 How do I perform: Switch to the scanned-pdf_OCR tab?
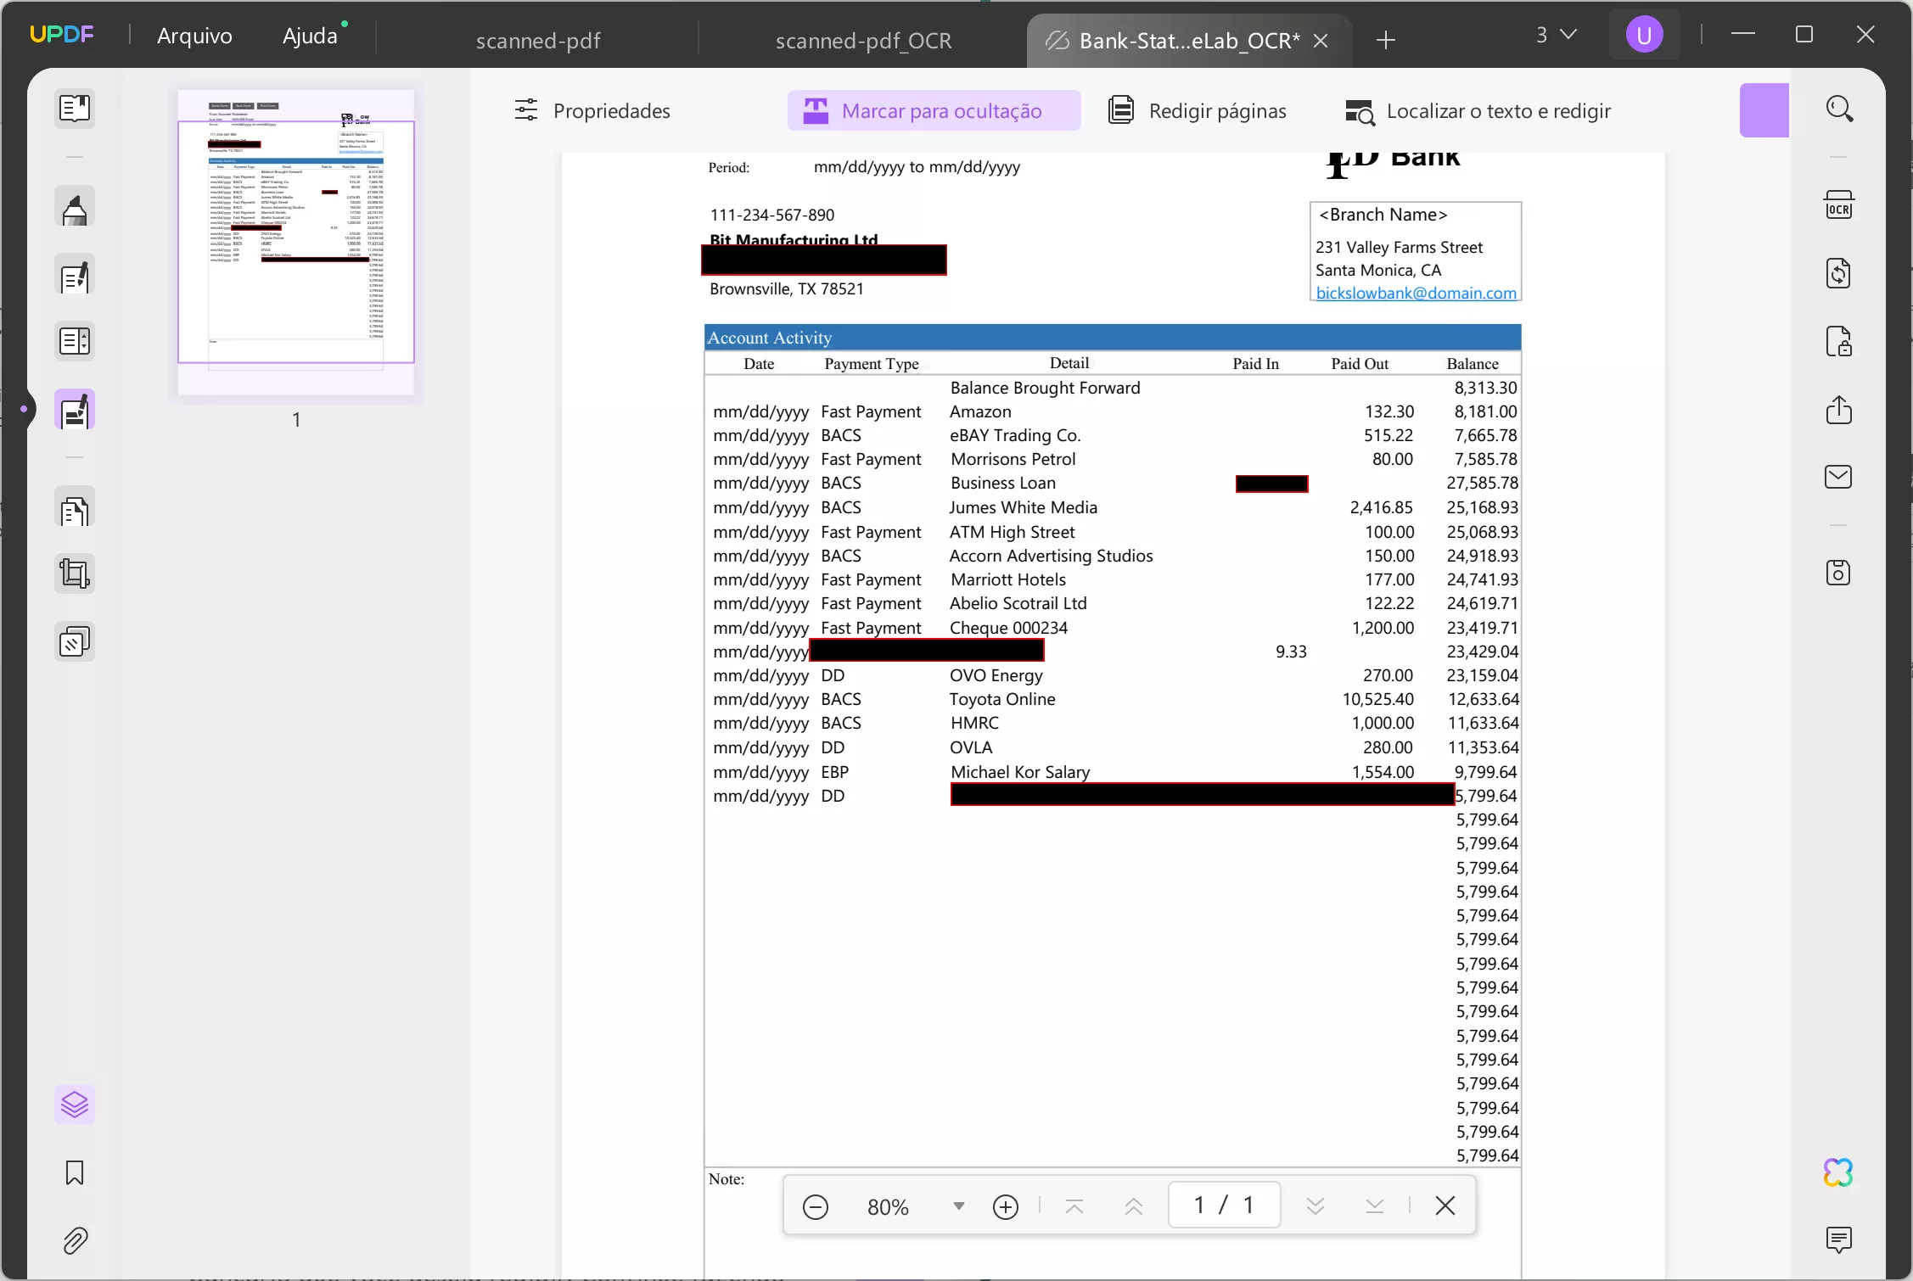pyautogui.click(x=863, y=41)
